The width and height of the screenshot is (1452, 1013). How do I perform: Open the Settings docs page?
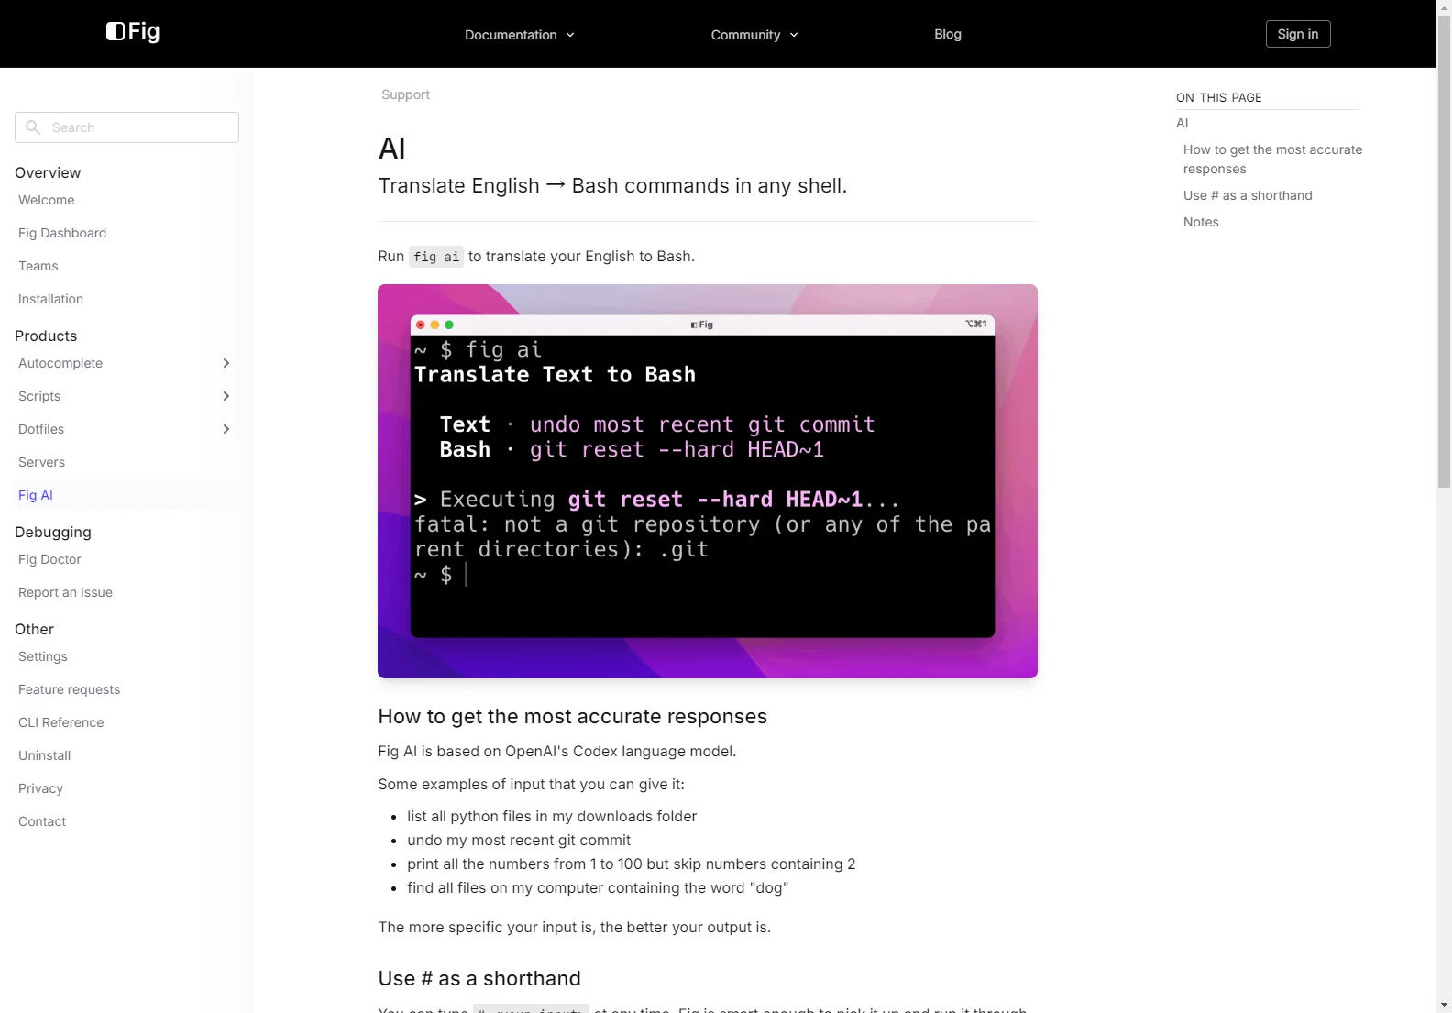[43, 656]
